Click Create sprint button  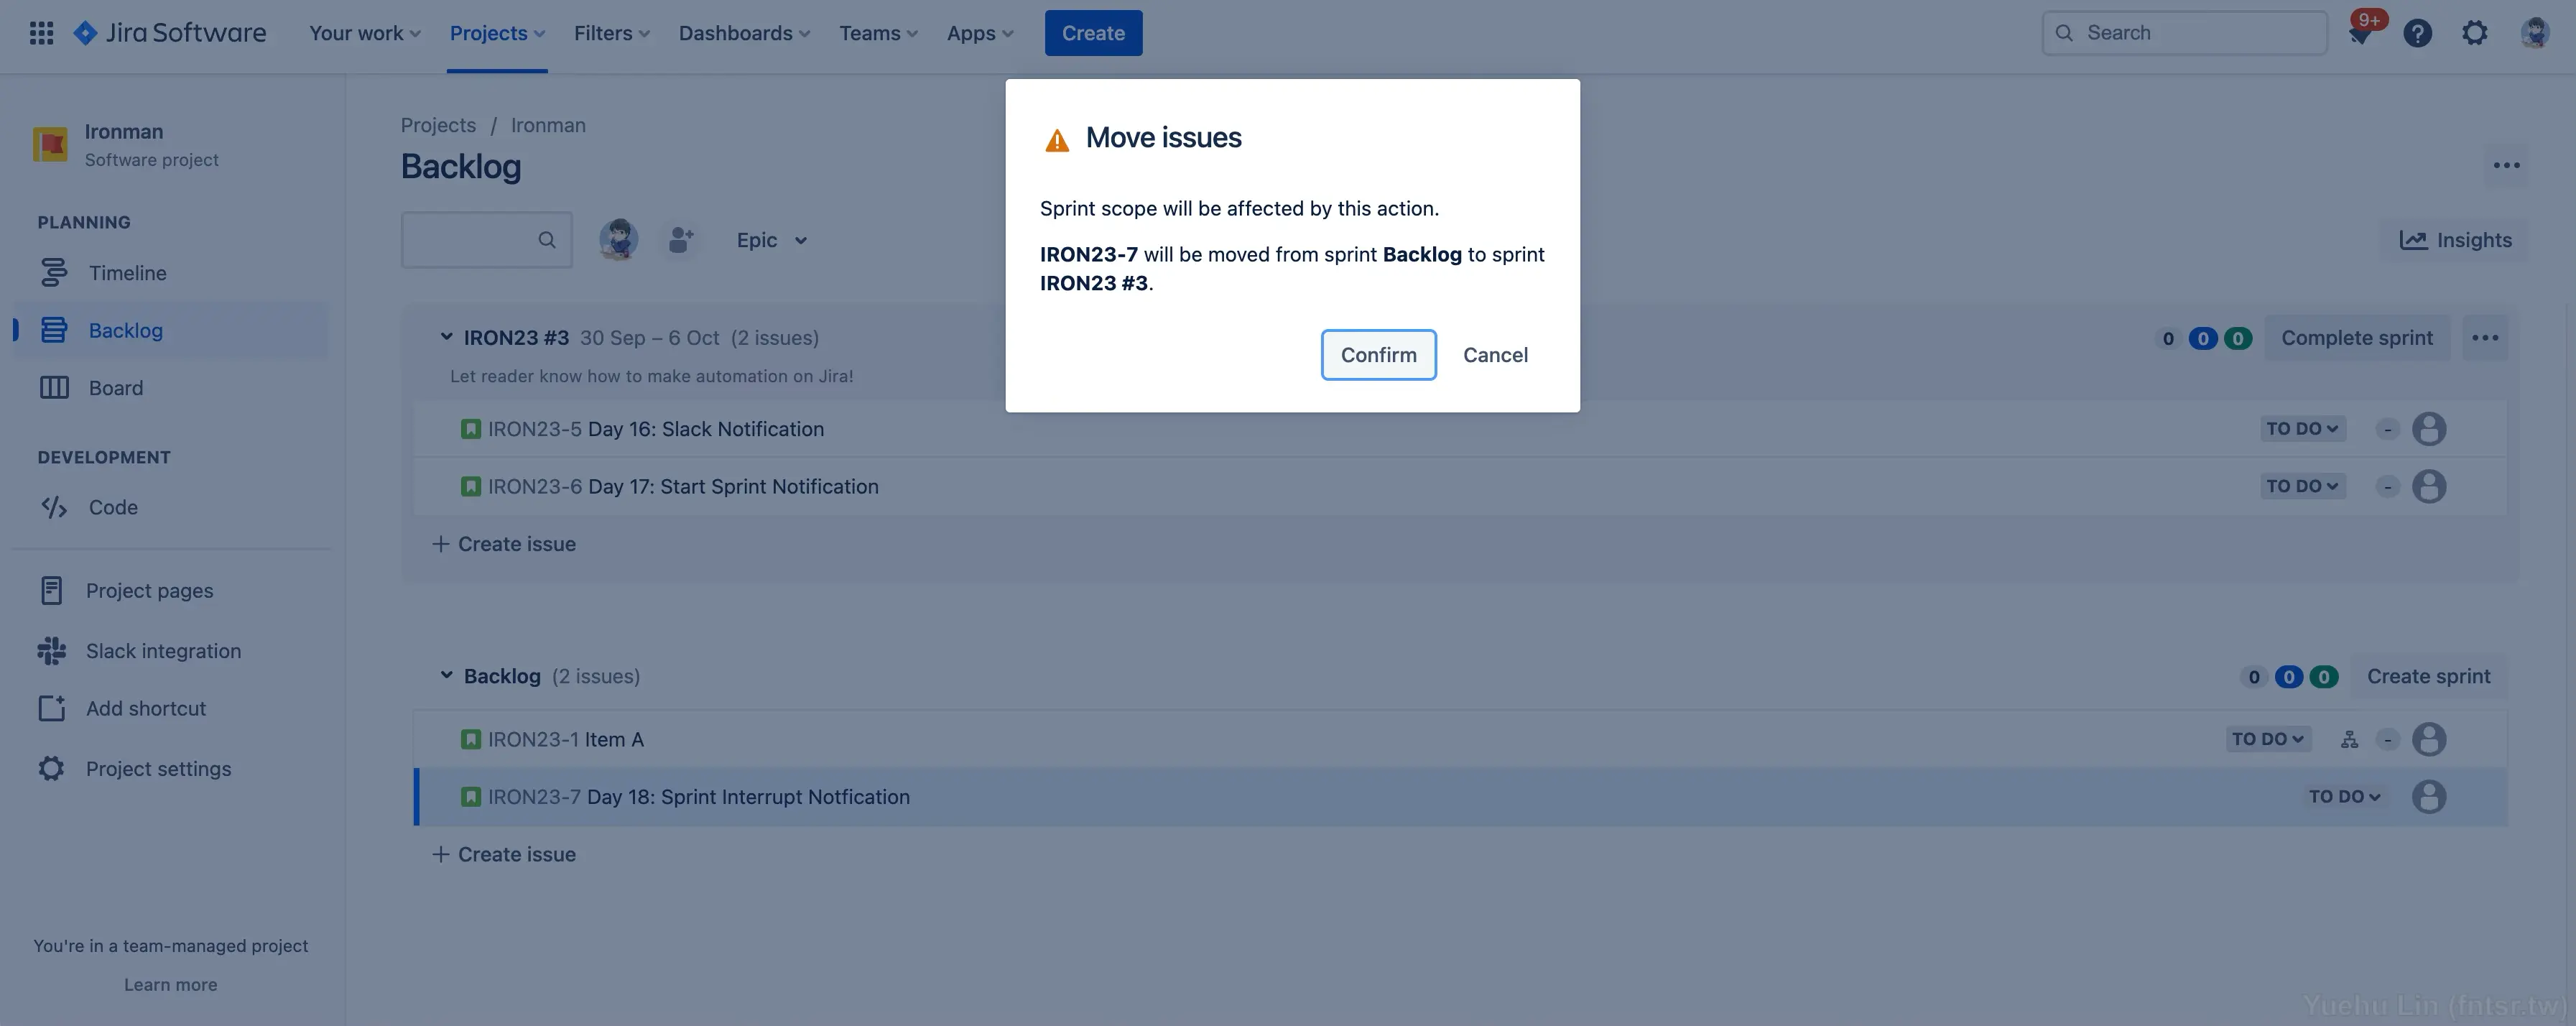[2428, 676]
